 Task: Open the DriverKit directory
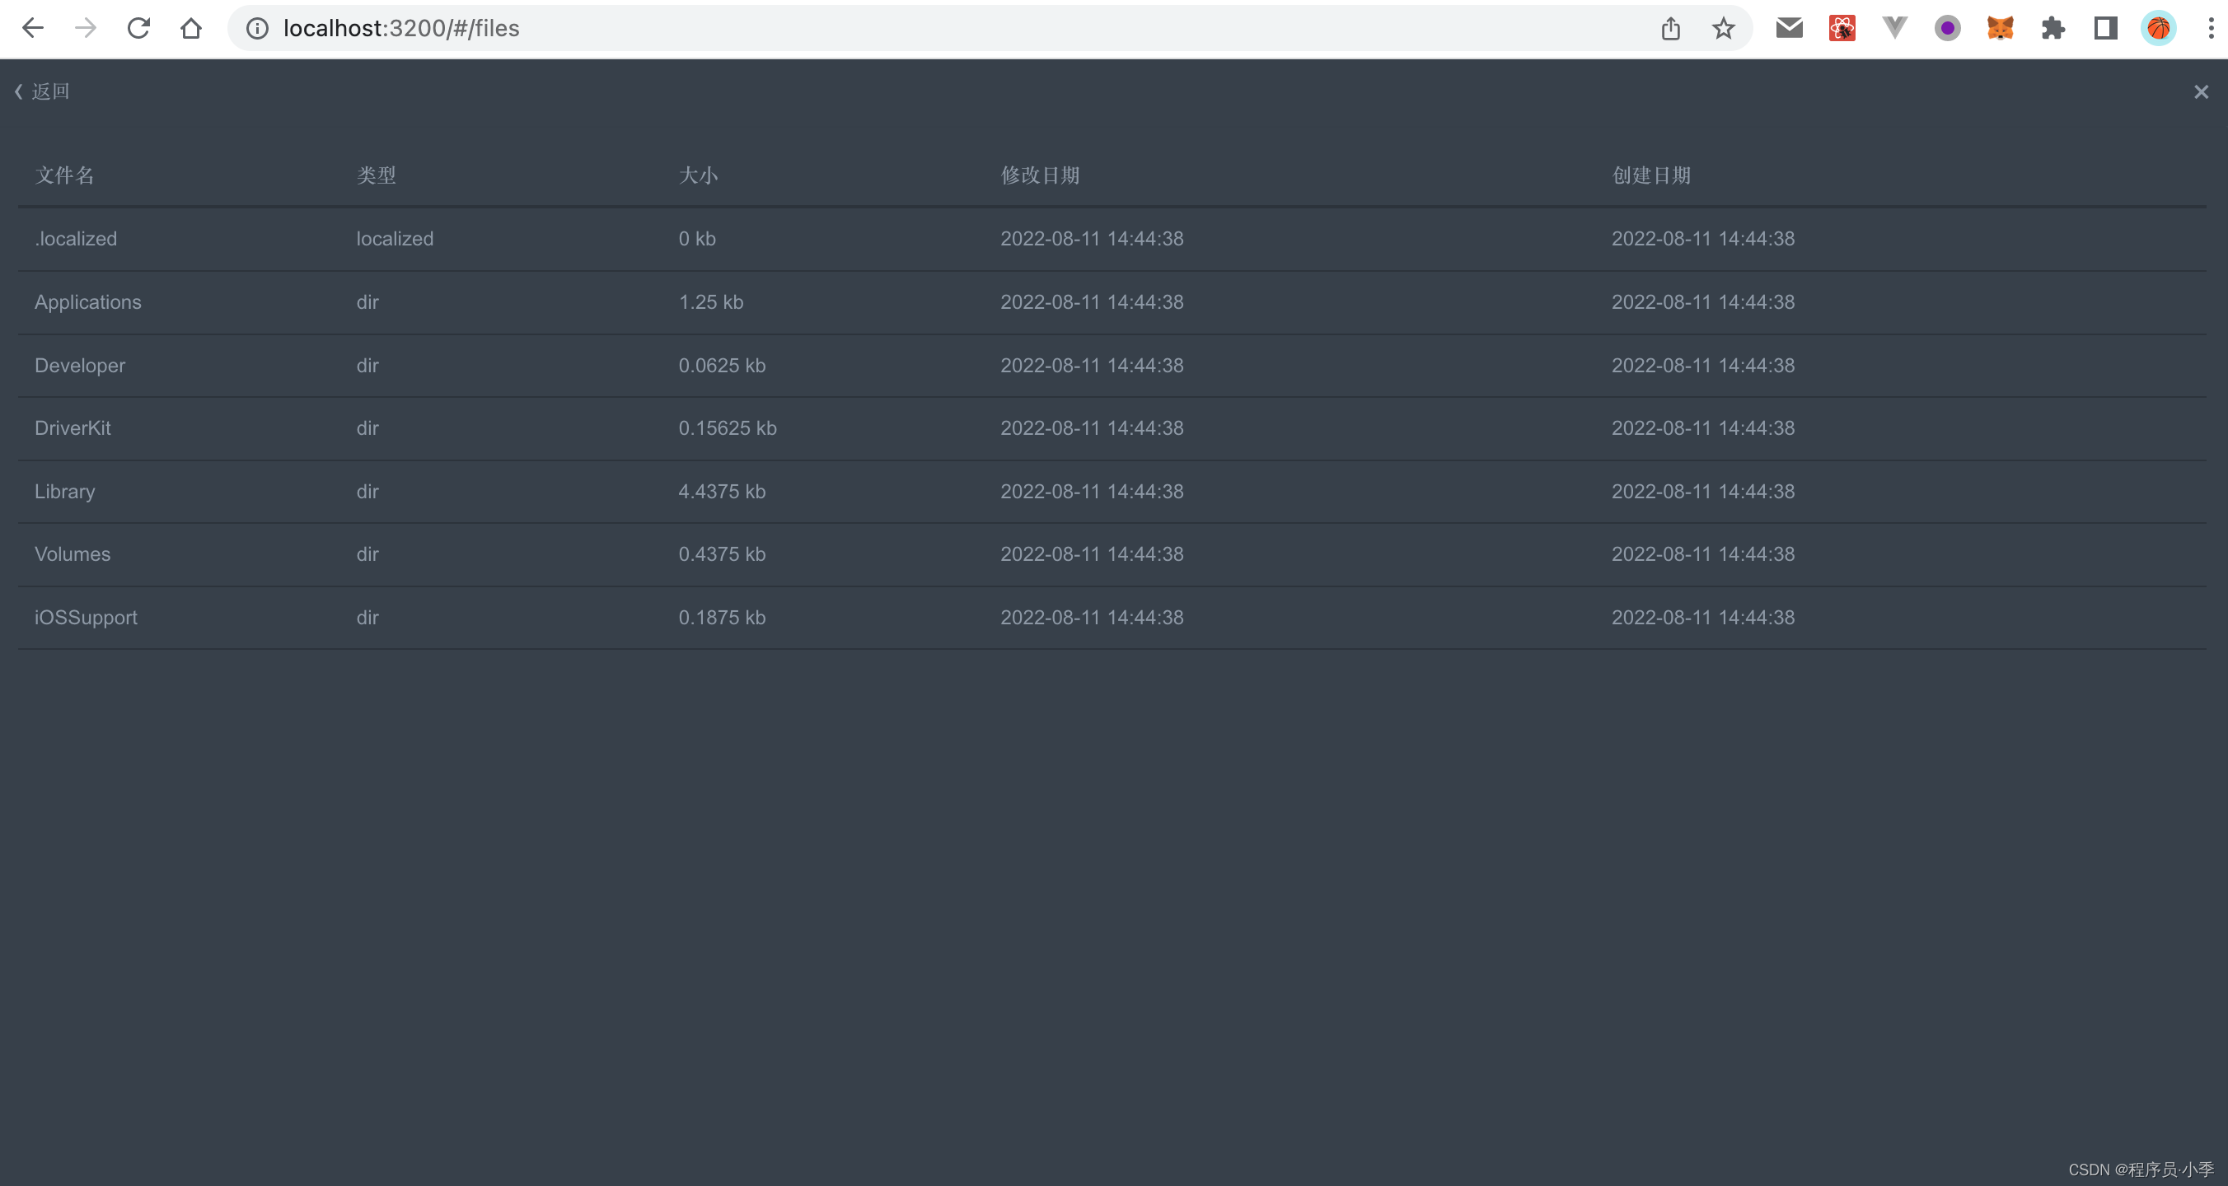73,428
